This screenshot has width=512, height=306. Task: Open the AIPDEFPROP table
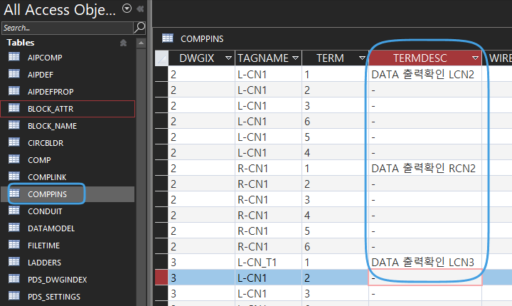(x=68, y=92)
